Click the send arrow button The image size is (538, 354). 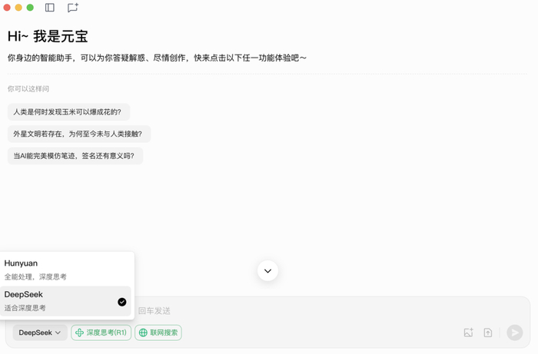[515, 332]
